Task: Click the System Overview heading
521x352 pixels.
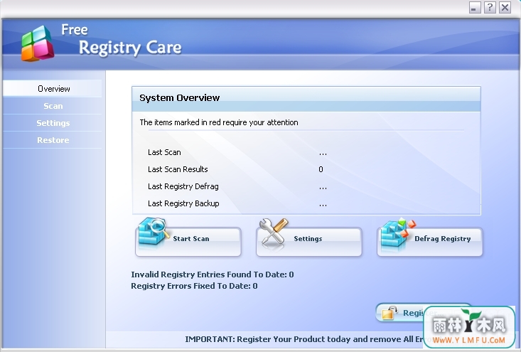Action: click(x=179, y=97)
